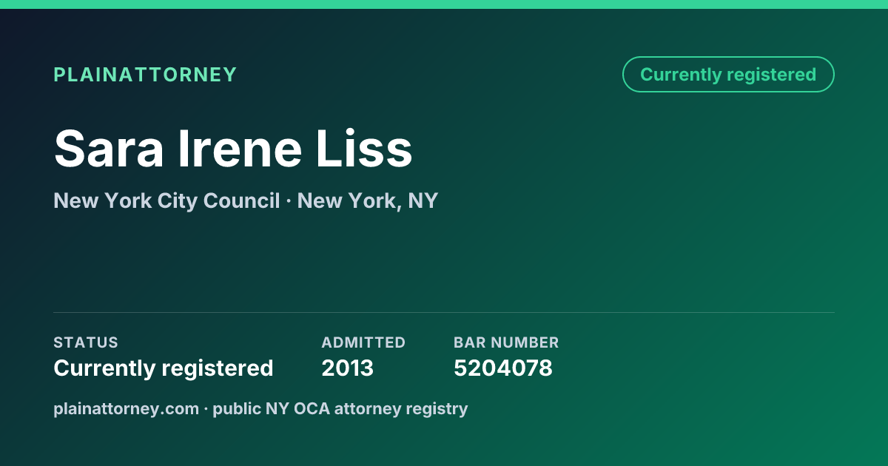The width and height of the screenshot is (888, 466).
Task: Click the dot separator after City Council
Action: coord(289,201)
